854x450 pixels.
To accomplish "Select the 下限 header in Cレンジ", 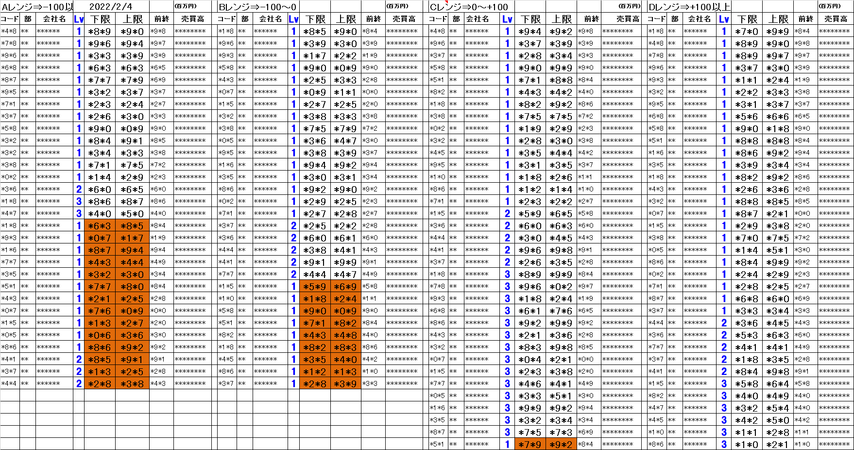I will pos(530,19).
